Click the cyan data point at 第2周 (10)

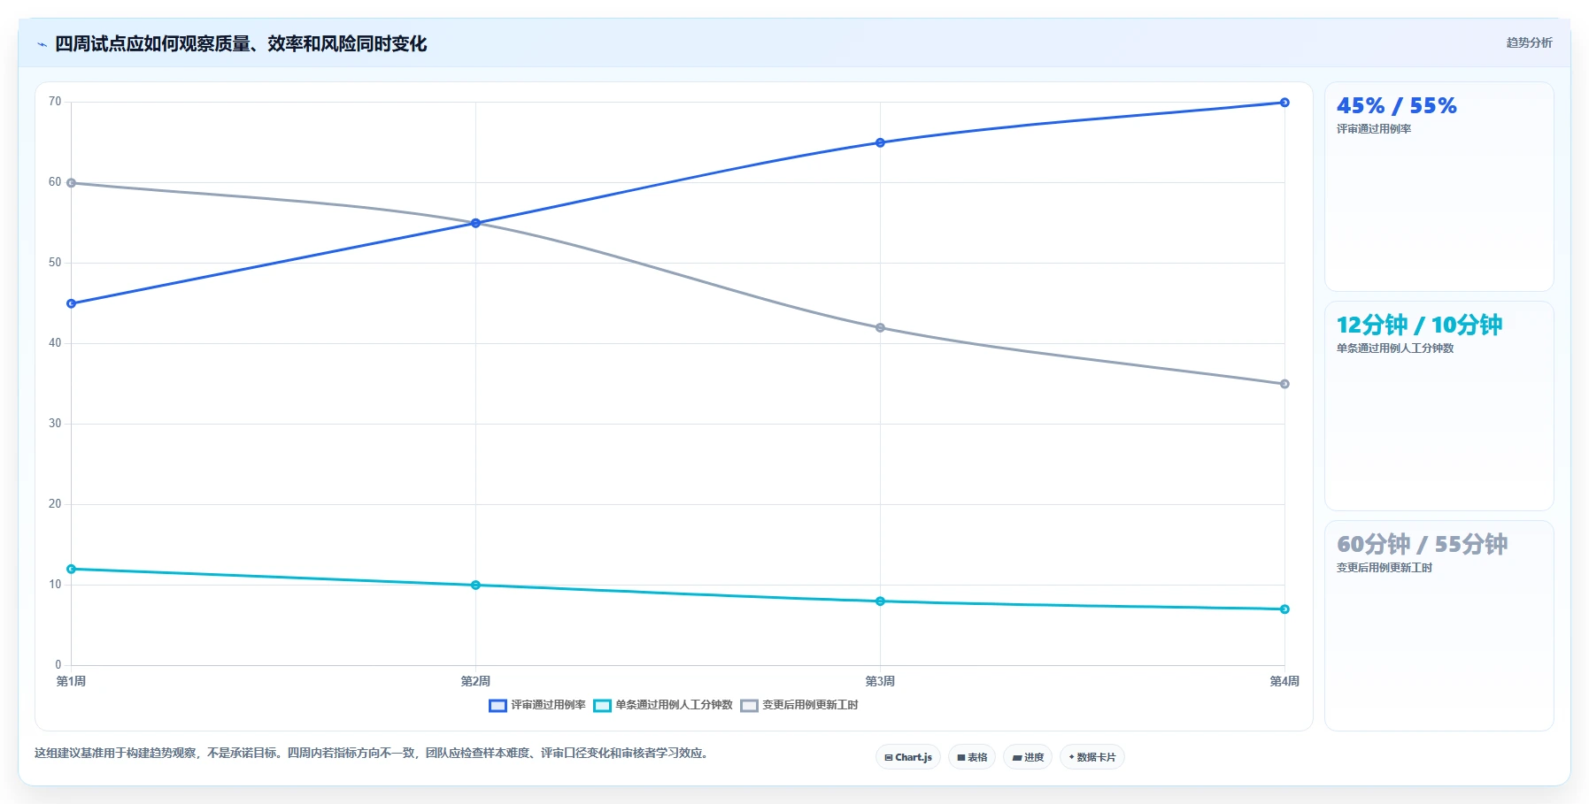click(x=475, y=586)
